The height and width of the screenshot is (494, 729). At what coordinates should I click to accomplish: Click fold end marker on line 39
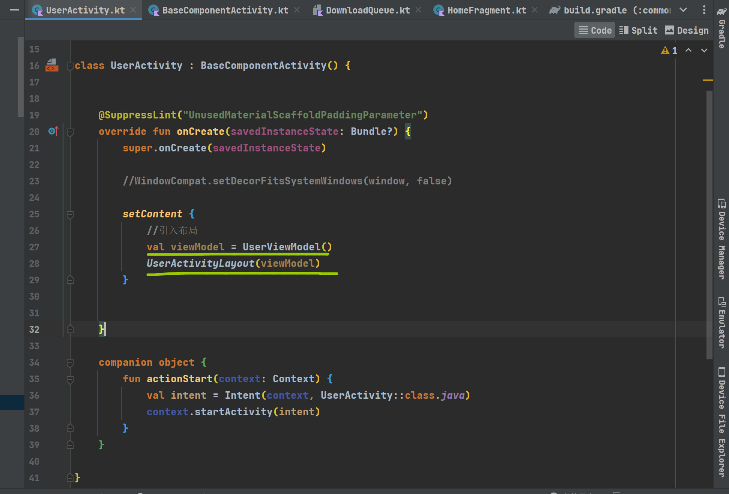tap(70, 445)
